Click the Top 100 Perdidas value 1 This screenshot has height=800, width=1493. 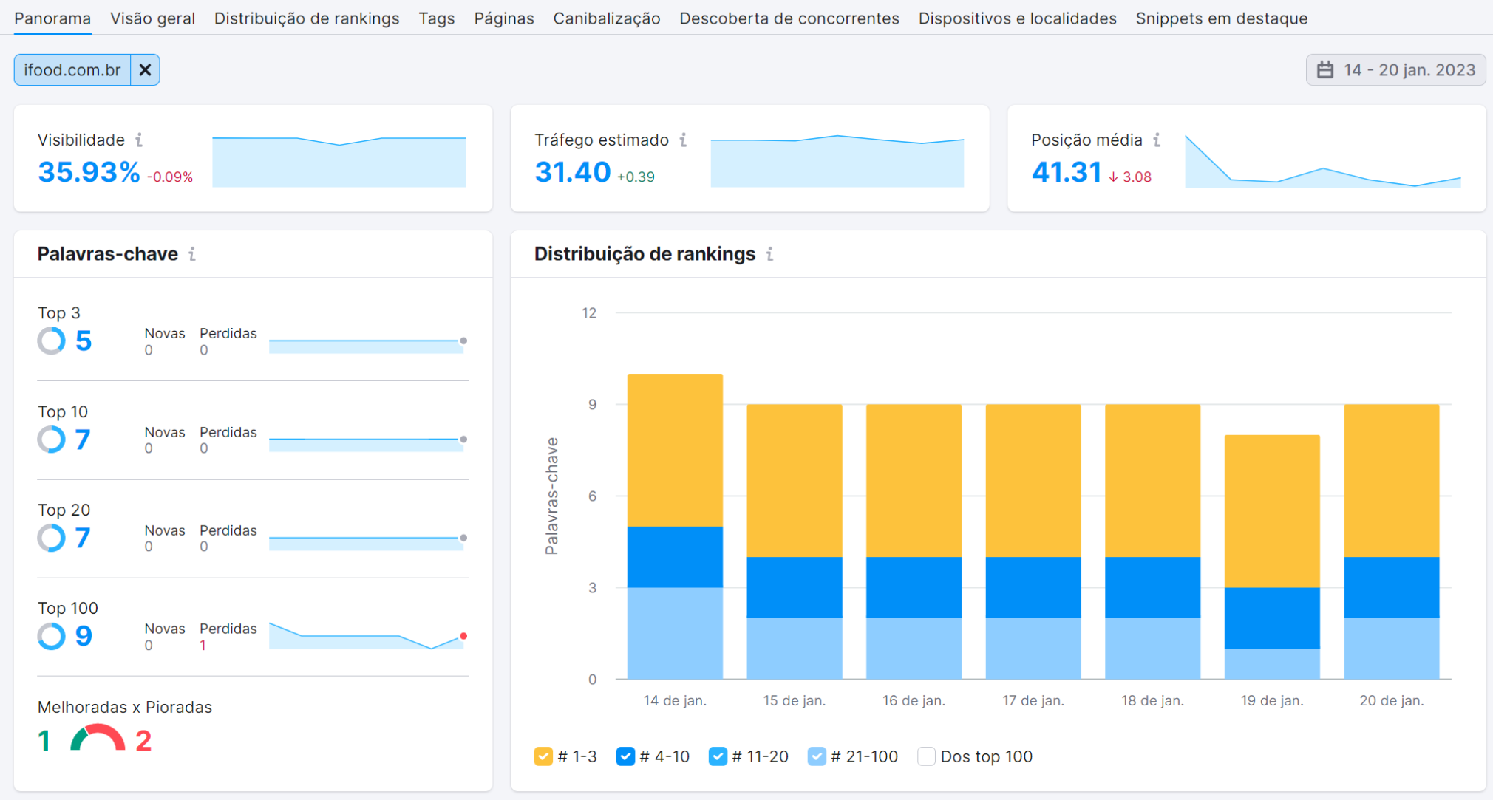coord(203,646)
